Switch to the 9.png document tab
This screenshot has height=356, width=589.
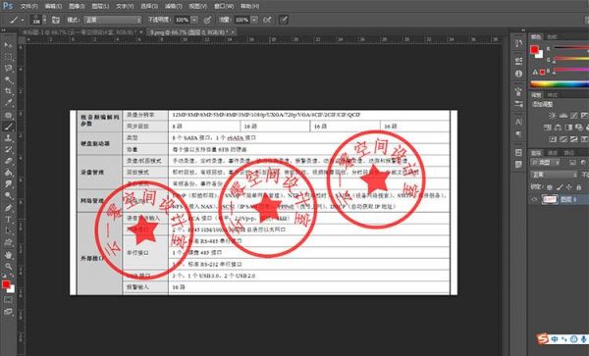[x=190, y=32]
